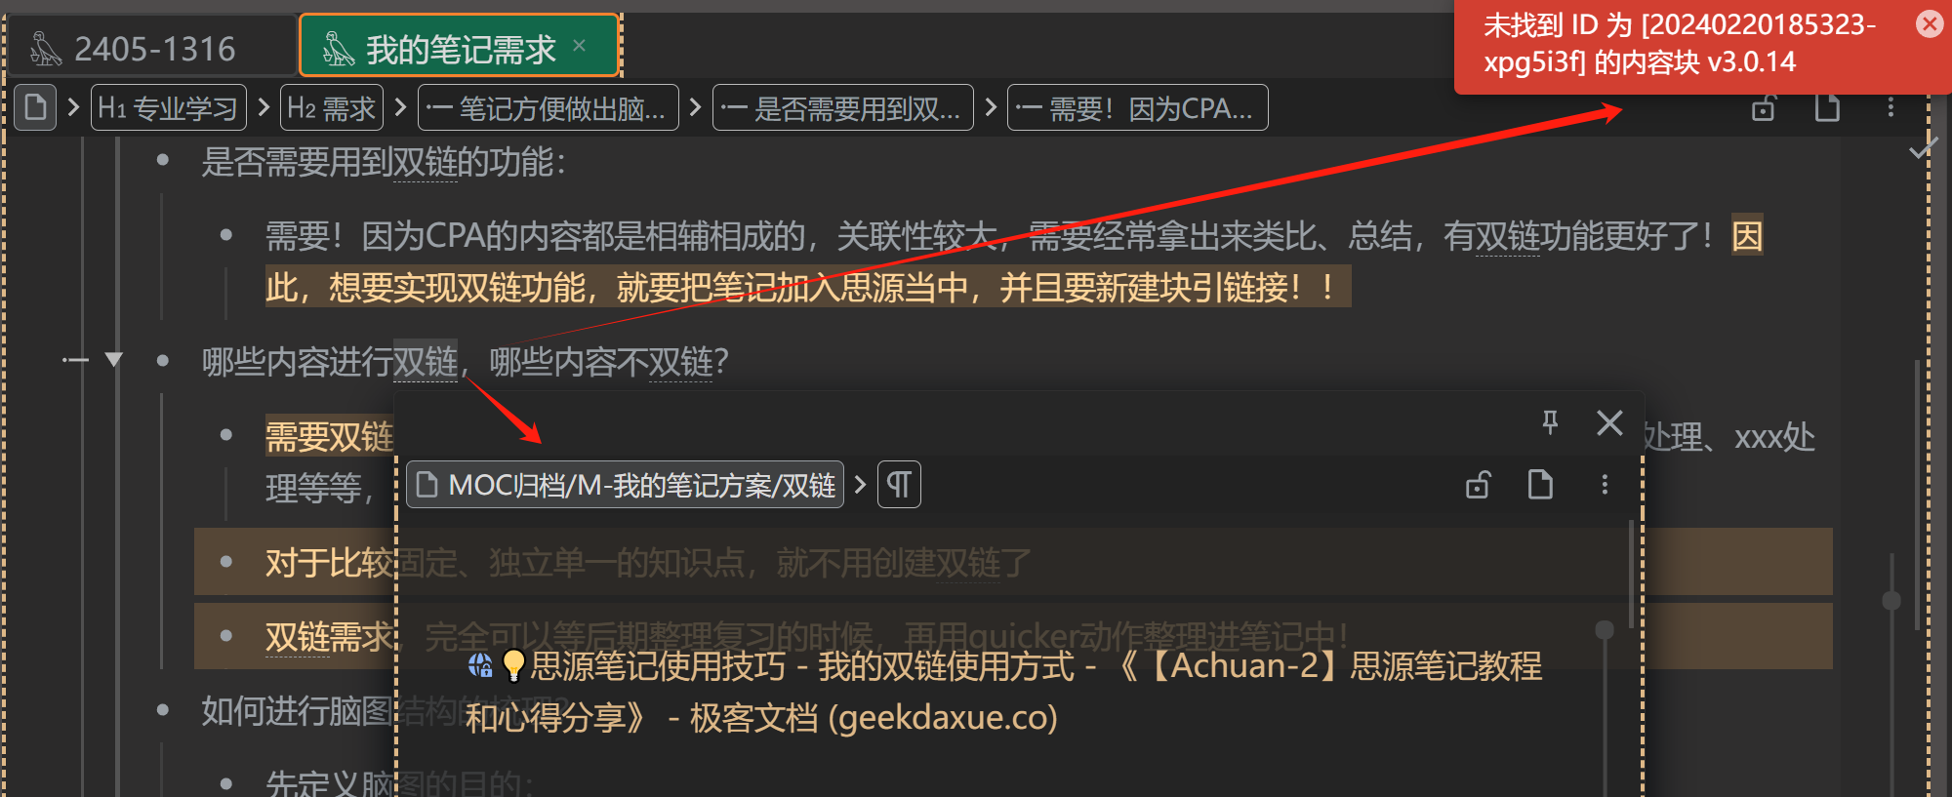Click the paragraph block icon in the popup breadcrumb

(x=899, y=485)
